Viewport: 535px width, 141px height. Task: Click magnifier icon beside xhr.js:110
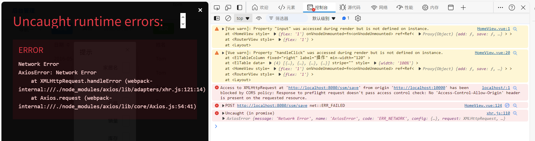pos(515,113)
